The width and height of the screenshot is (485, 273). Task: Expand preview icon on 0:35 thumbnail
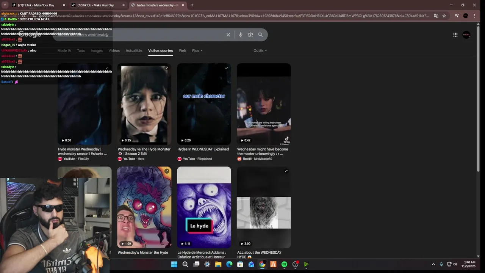(166, 68)
